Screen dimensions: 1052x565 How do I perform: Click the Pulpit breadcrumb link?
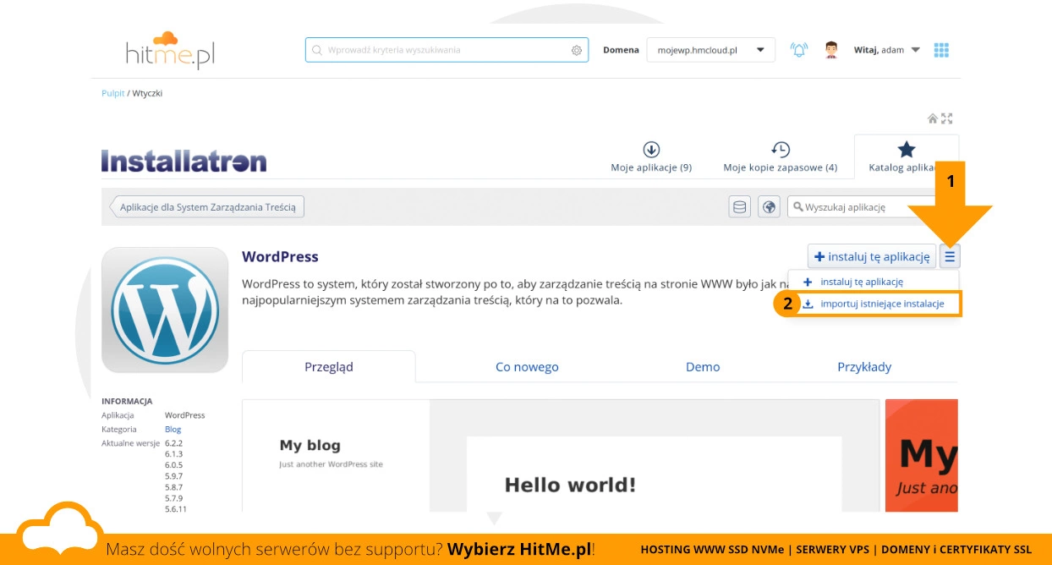[112, 93]
